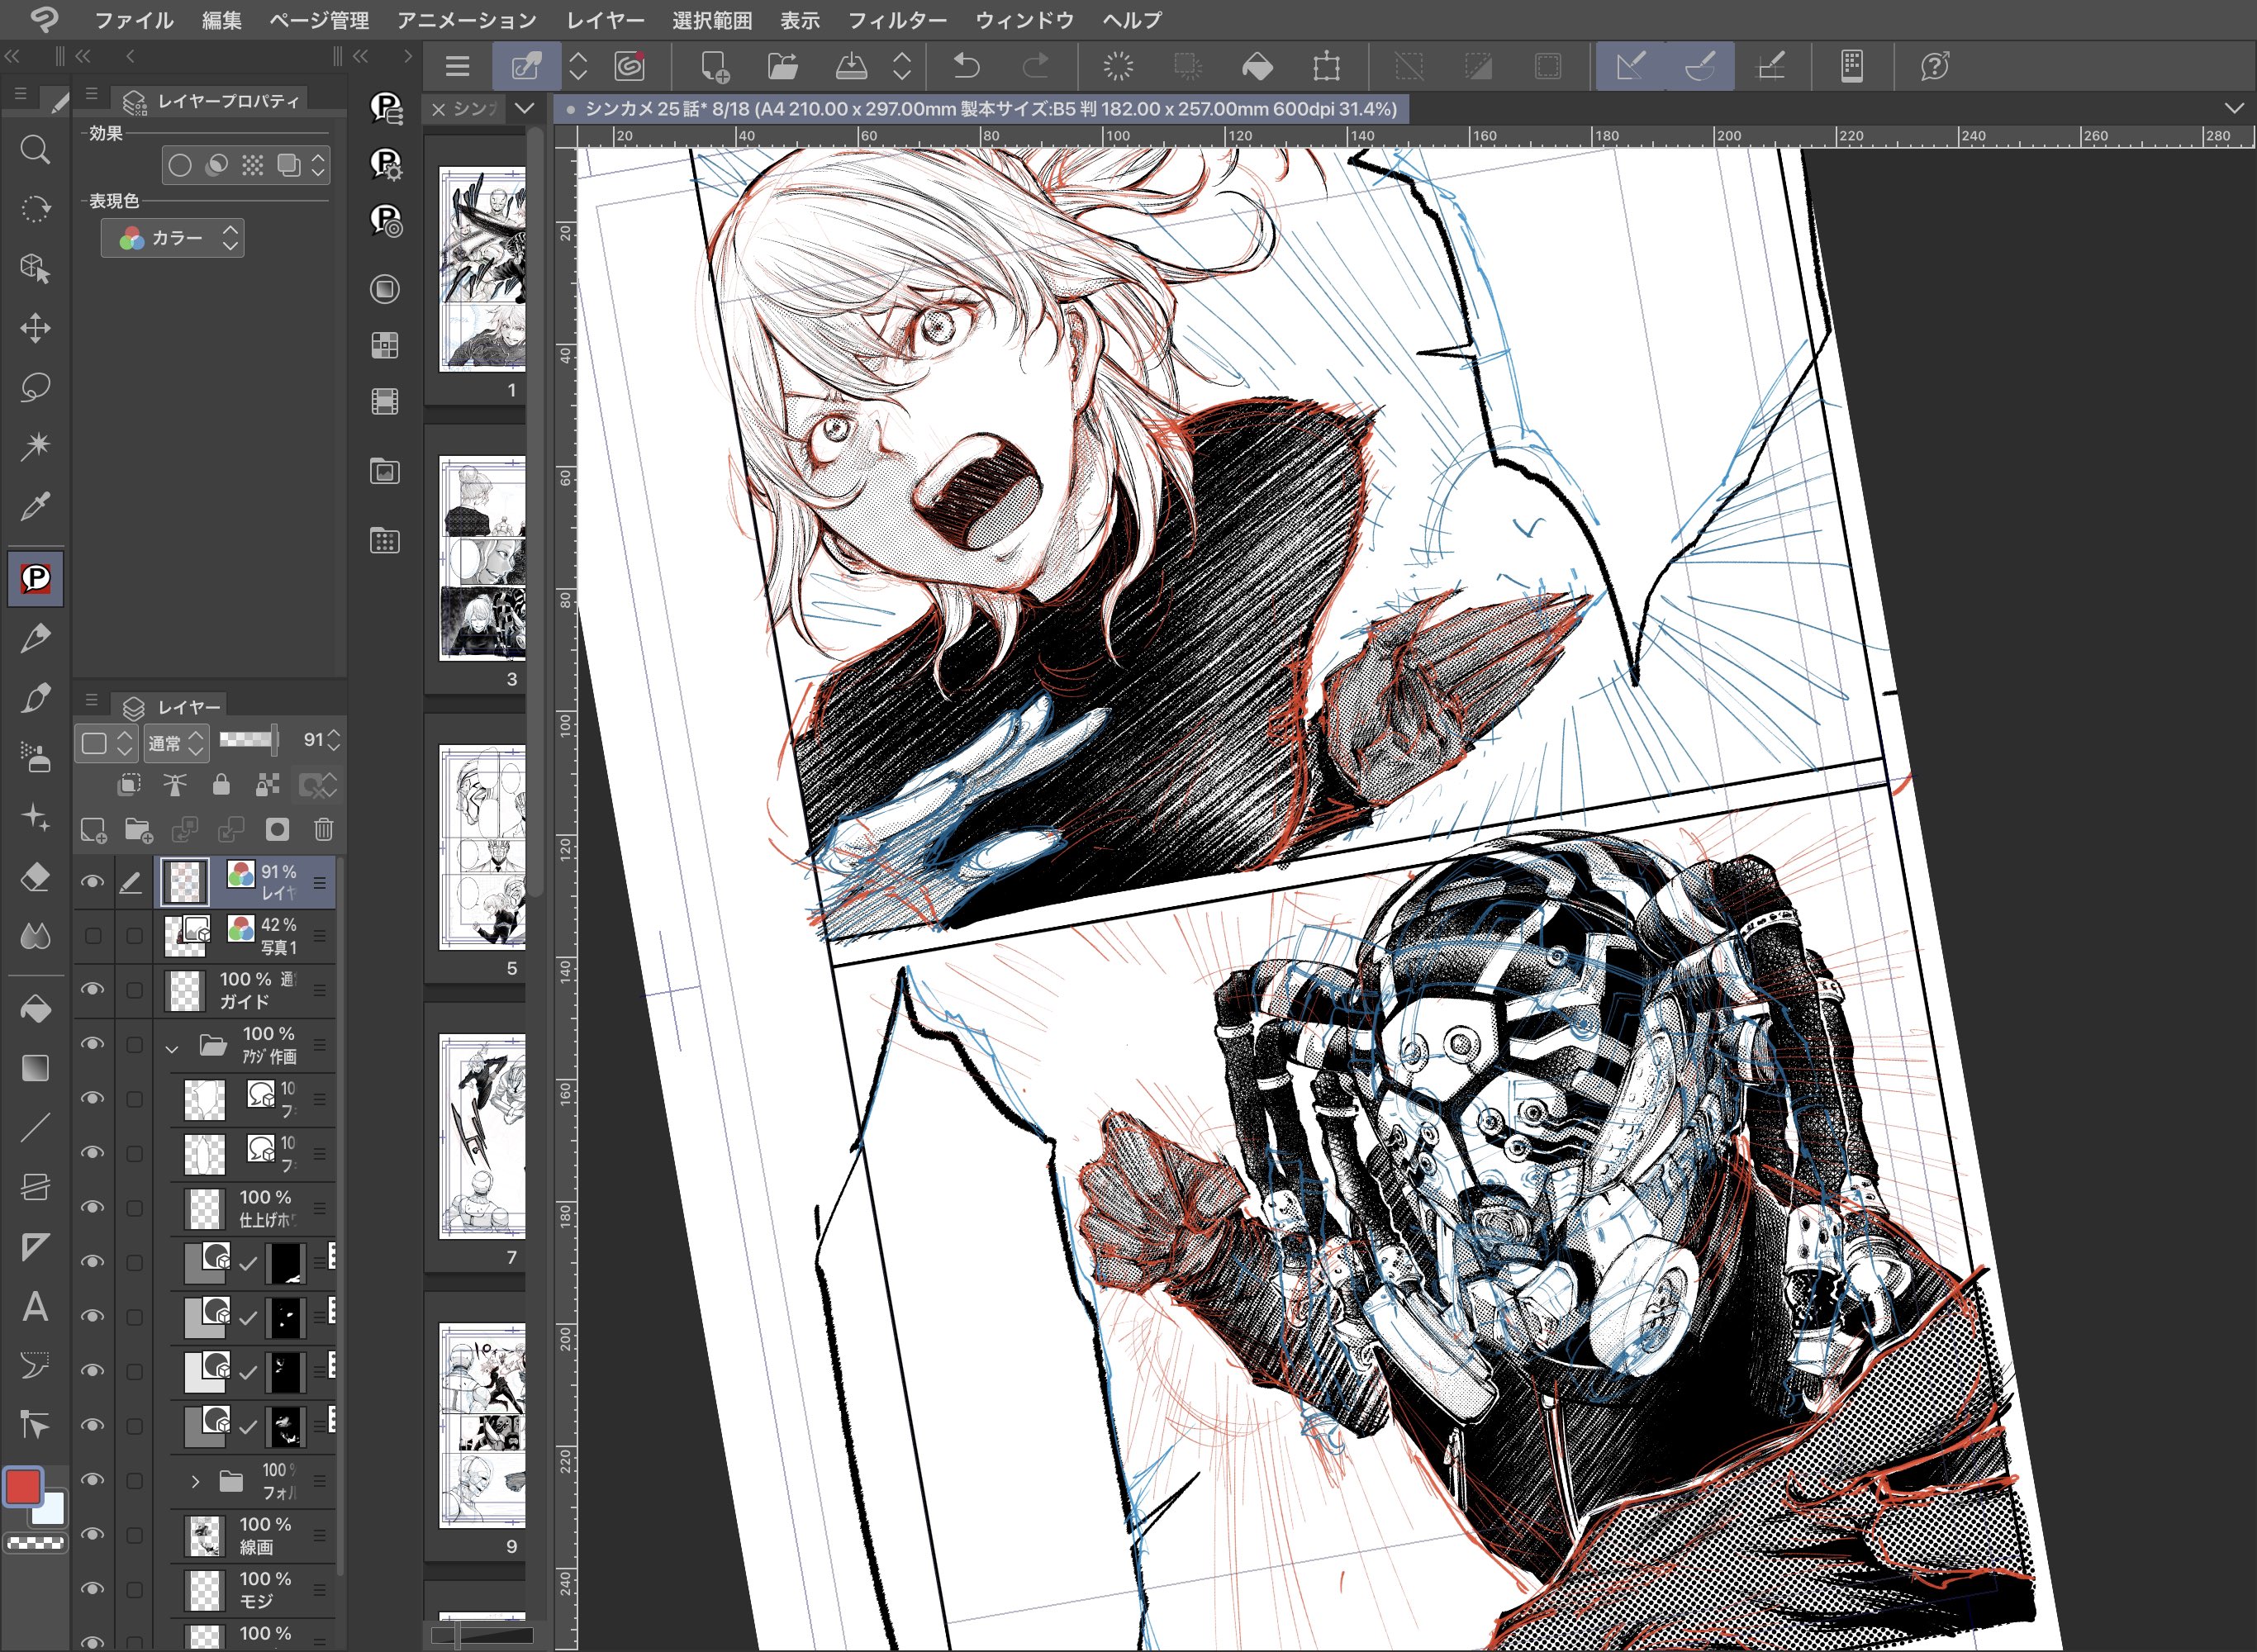Open page 5 thumbnail in page manager
Screen dimensions: 2257x1652
pos(482,847)
